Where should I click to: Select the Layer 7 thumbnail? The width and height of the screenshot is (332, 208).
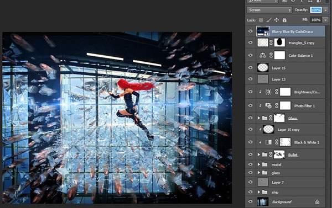[263, 182]
